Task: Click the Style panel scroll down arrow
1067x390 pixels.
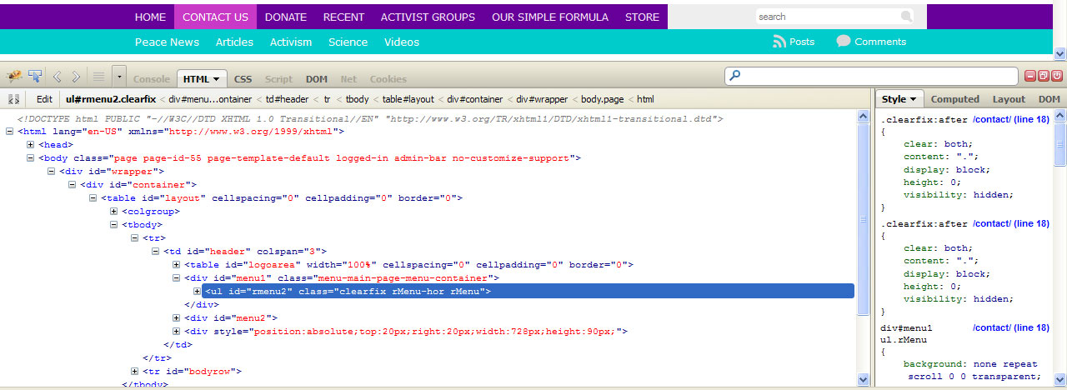Action: (x=1060, y=379)
